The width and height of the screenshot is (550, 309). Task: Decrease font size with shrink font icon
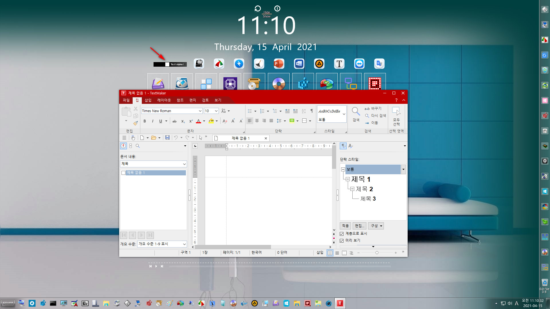coord(241,121)
